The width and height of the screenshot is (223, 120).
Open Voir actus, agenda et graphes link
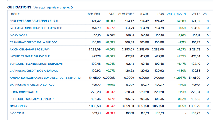click(x=52, y=7)
